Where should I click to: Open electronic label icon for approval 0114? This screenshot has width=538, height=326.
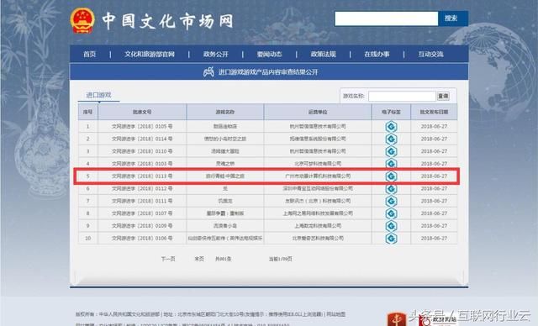click(391, 139)
